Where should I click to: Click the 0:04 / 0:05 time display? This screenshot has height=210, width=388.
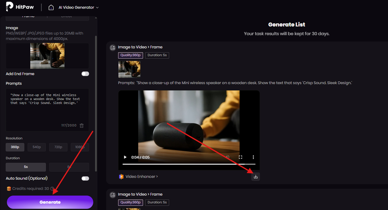point(140,157)
